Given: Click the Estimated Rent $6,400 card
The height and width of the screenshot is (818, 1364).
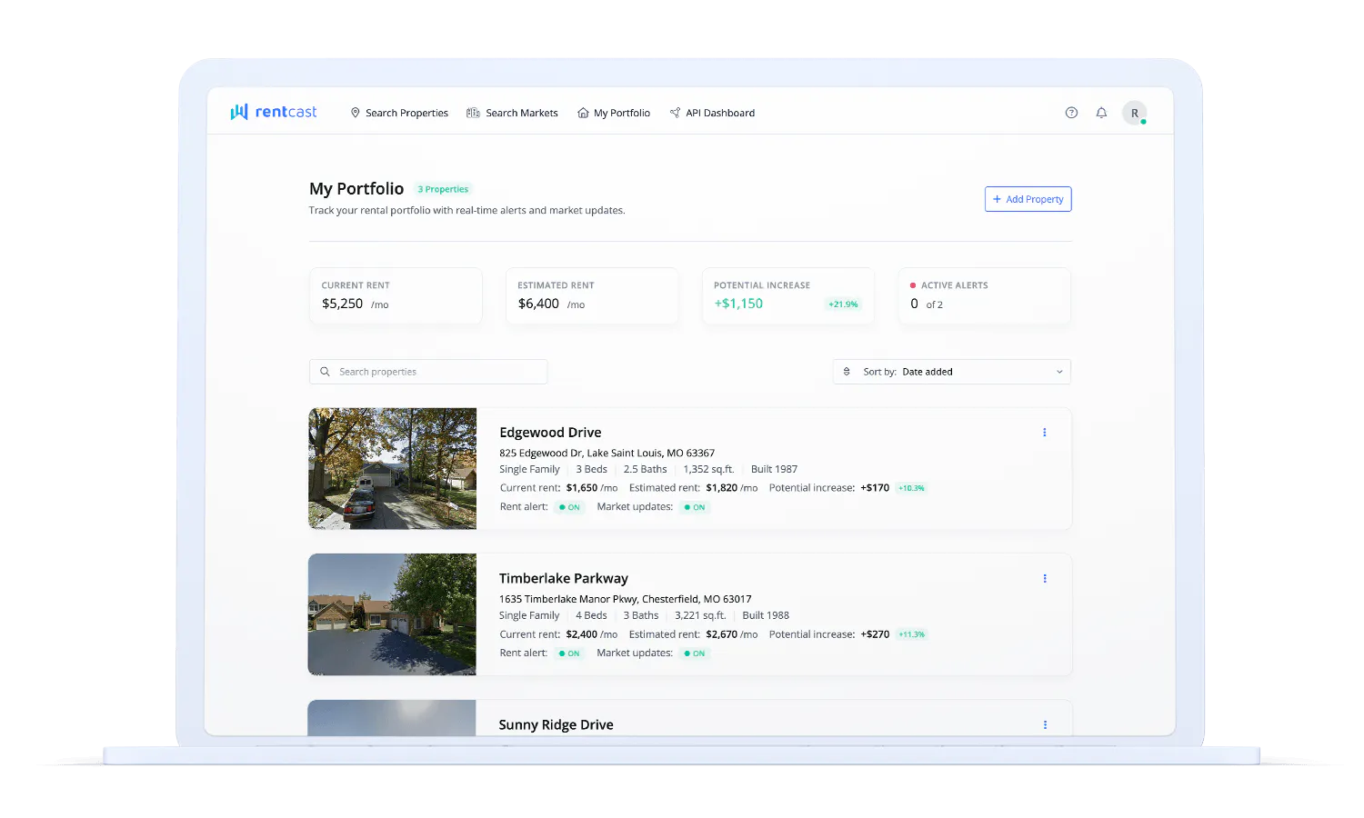Looking at the screenshot, I should [x=592, y=295].
